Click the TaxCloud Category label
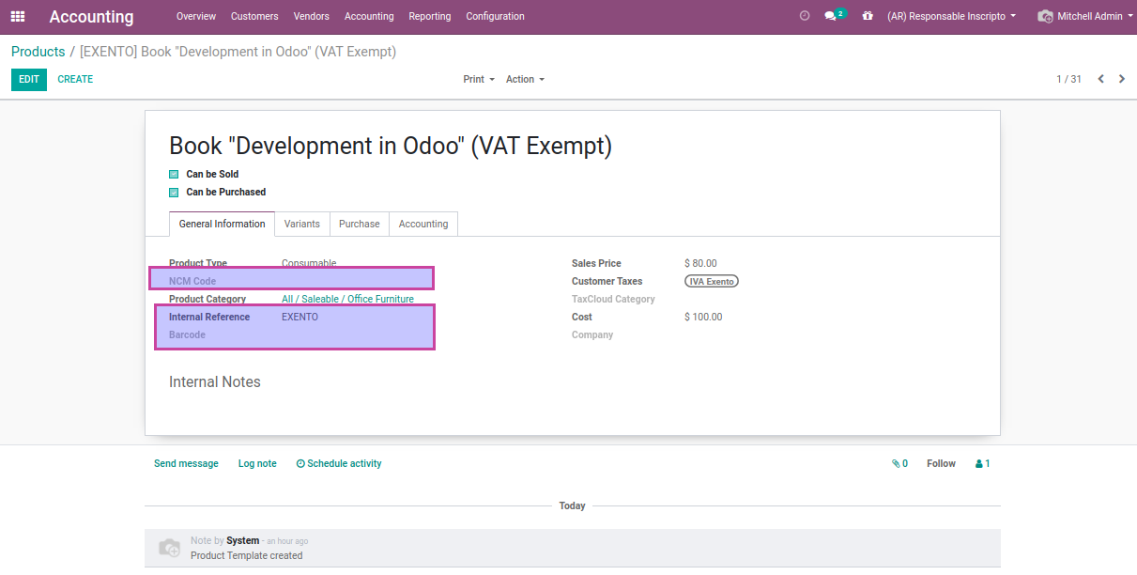Image resolution: width=1137 pixels, height=575 pixels. (613, 299)
